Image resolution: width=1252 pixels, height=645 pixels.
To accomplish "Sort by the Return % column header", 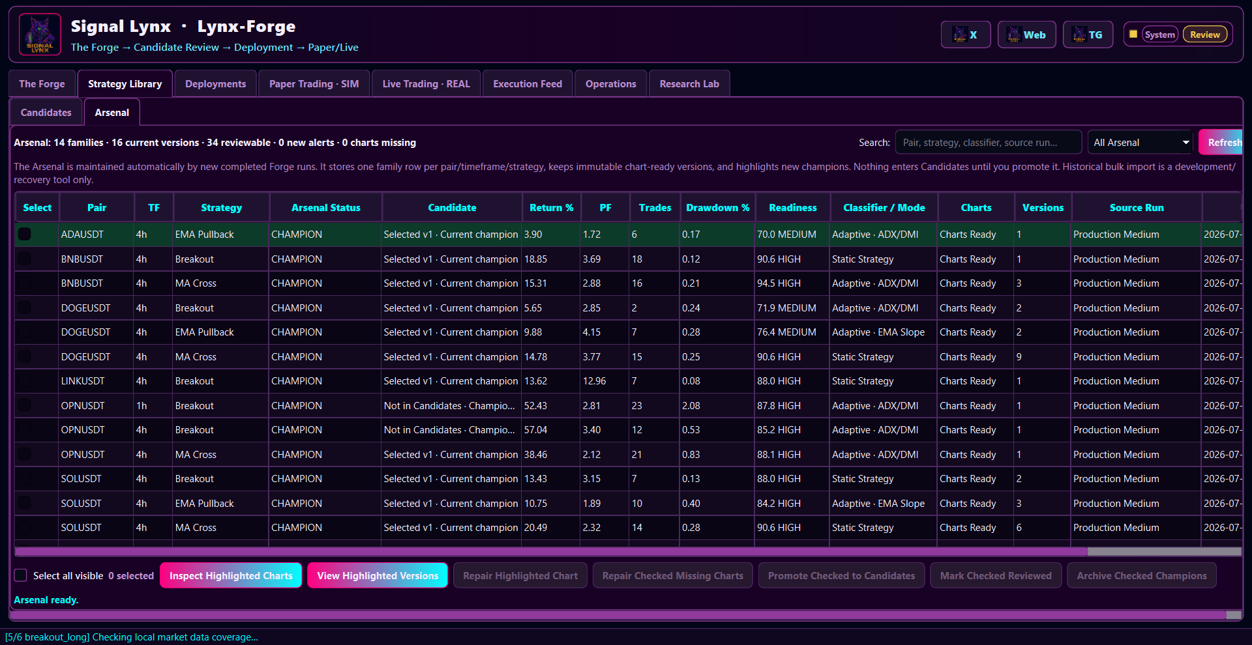I will coord(551,207).
